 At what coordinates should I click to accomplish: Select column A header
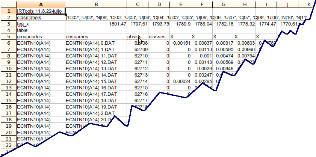point(41,5)
